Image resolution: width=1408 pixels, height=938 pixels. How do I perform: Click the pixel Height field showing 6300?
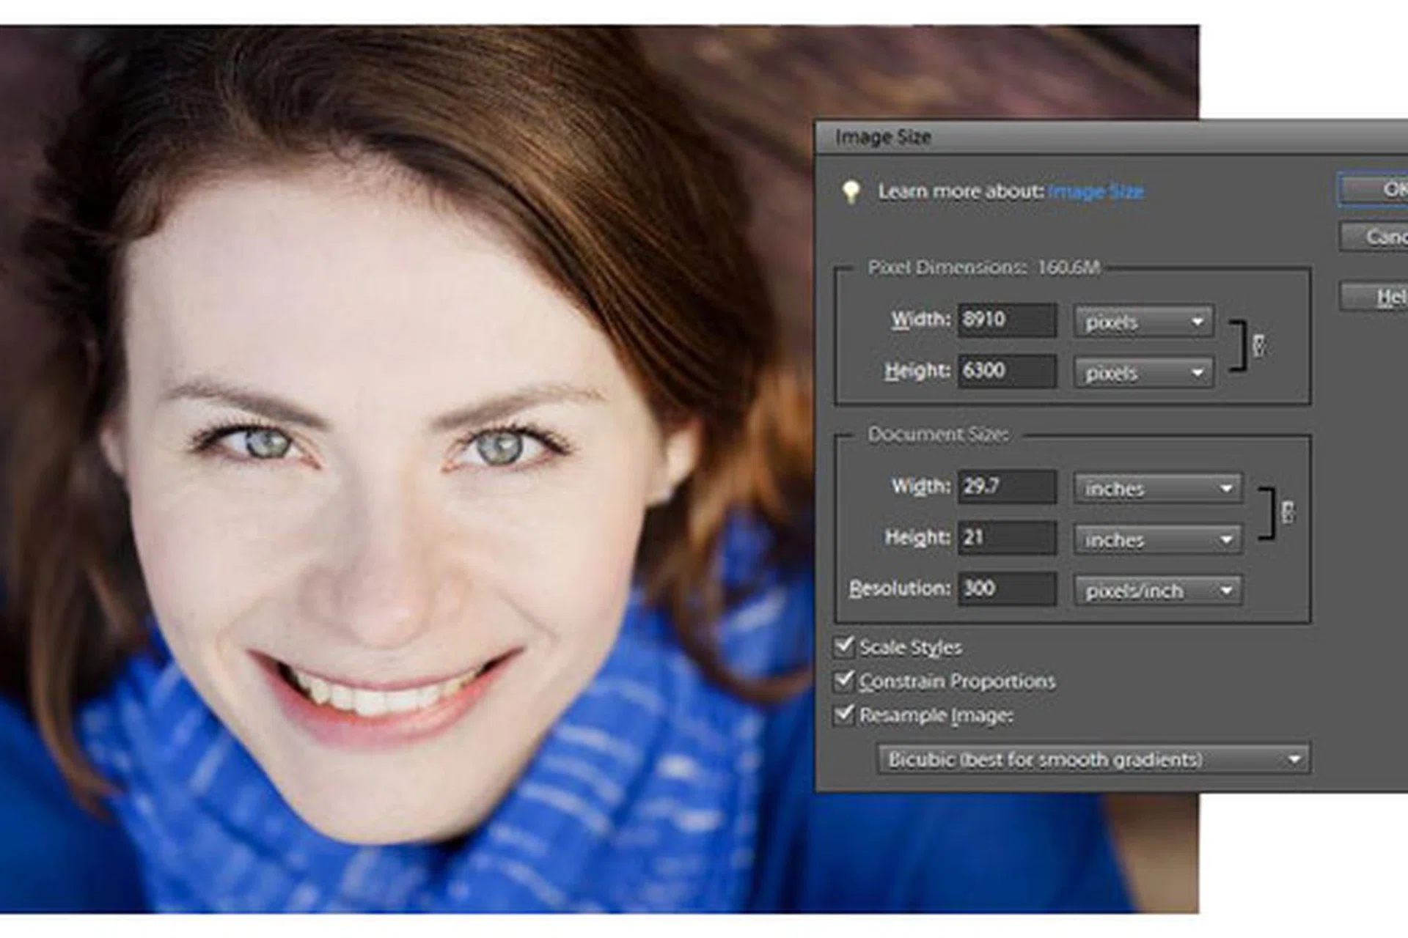click(1006, 371)
